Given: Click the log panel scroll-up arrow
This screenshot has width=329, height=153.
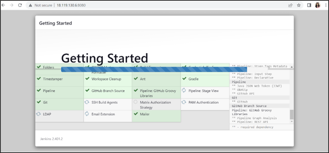Looking at the screenshot, I should pyautogui.click(x=292, y=67).
